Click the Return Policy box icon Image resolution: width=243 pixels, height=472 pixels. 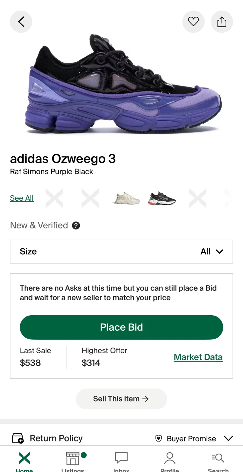[x=18, y=438]
